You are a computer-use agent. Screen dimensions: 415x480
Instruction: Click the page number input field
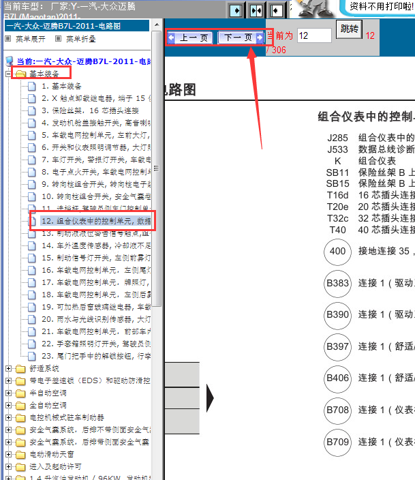point(314,35)
